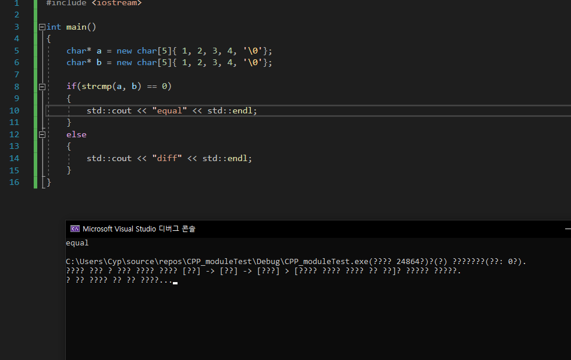Click the 'equal' output in console
The image size is (571, 360).
[x=77, y=243]
